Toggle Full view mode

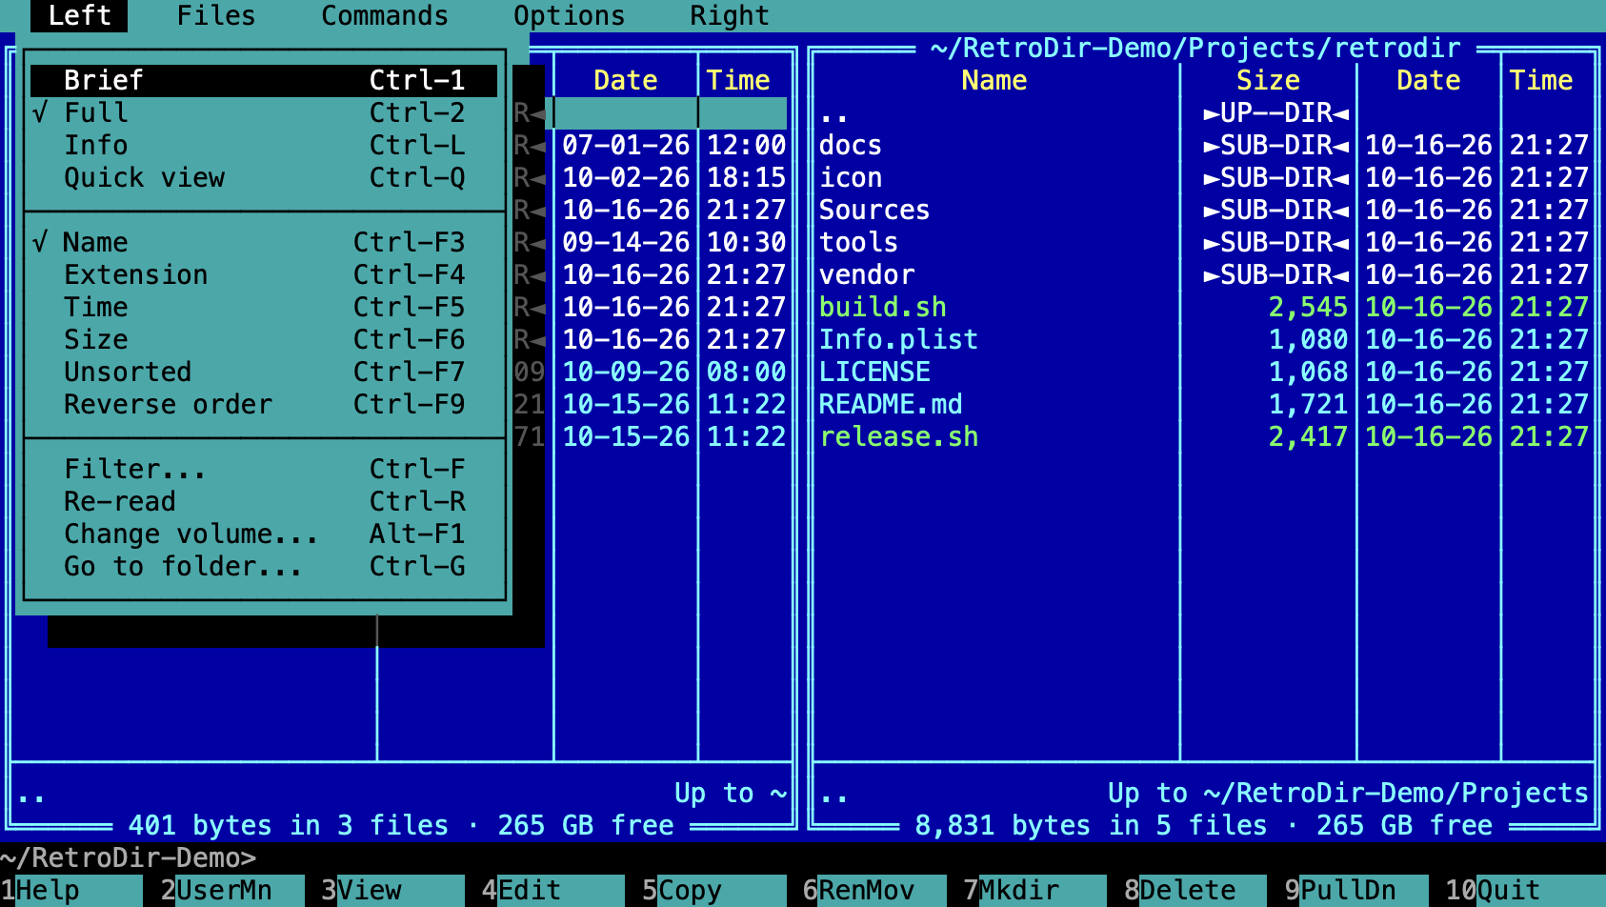(x=264, y=113)
